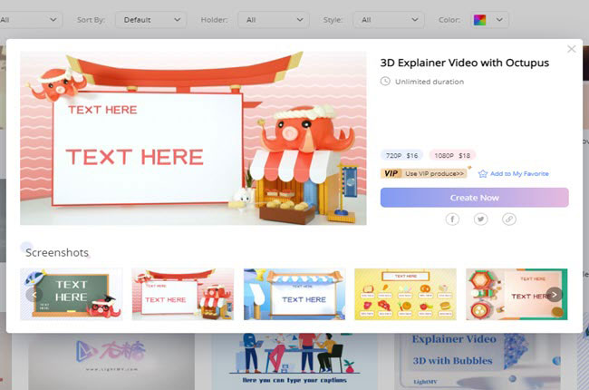This screenshot has height=390, width=589.
Task: Close the template preview dialog
Action: tap(572, 49)
